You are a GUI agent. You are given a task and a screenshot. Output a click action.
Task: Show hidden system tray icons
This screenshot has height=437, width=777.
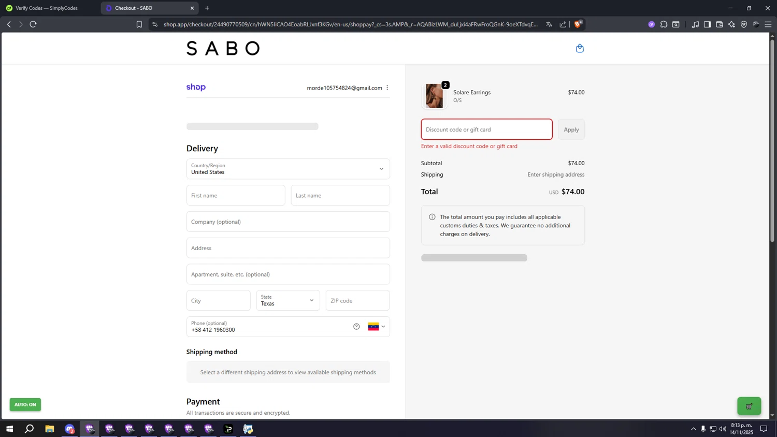pyautogui.click(x=694, y=429)
